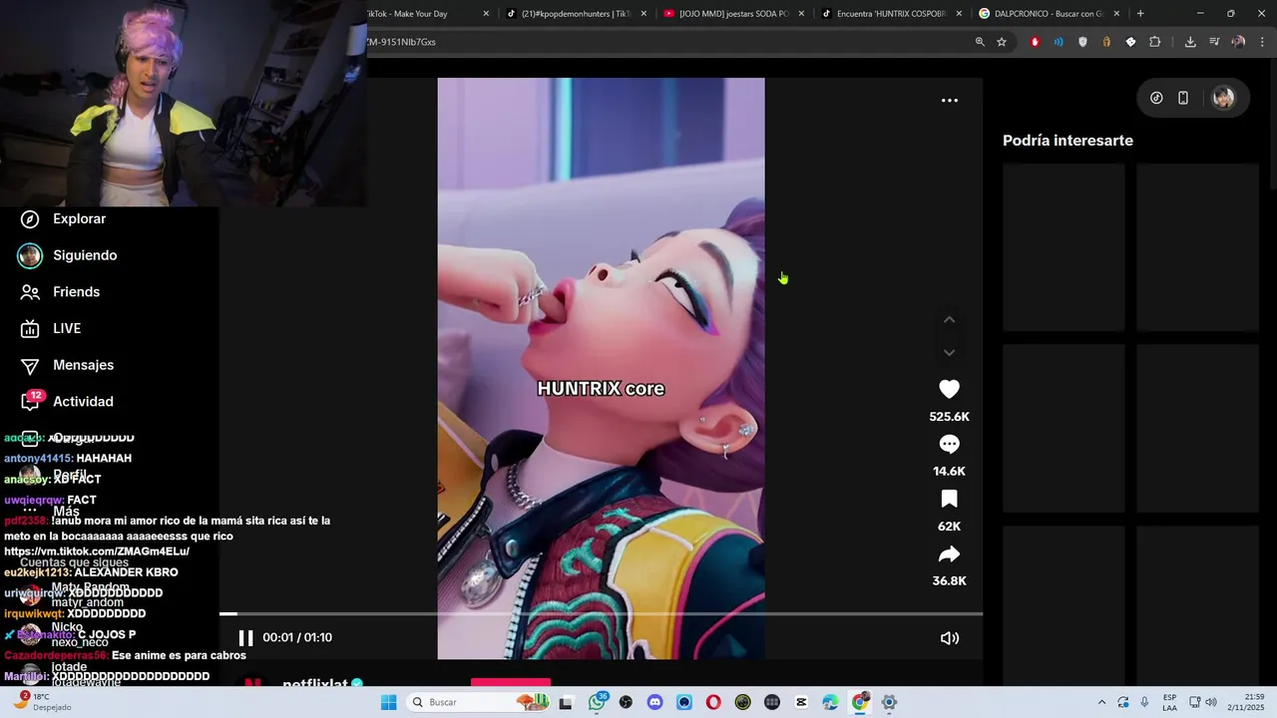
Task: Open the Windows Start menu
Action: (x=388, y=702)
